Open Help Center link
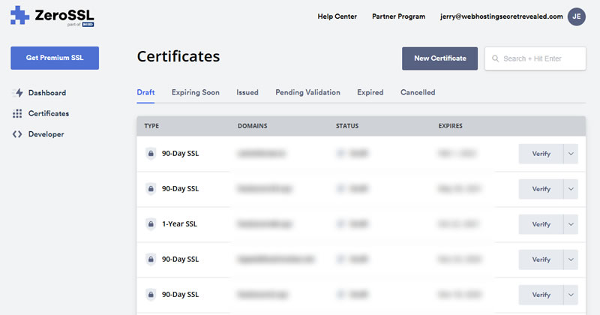Screen dimensions: 600x315 pos(337,16)
